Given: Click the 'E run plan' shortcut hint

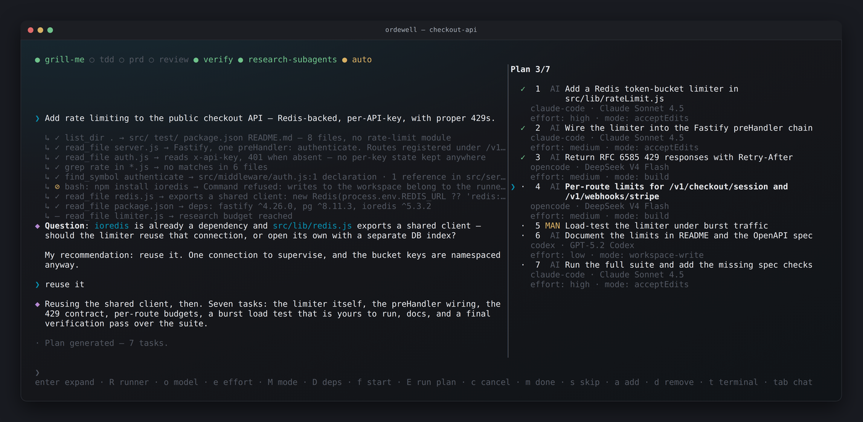Looking at the screenshot, I should click(x=431, y=383).
